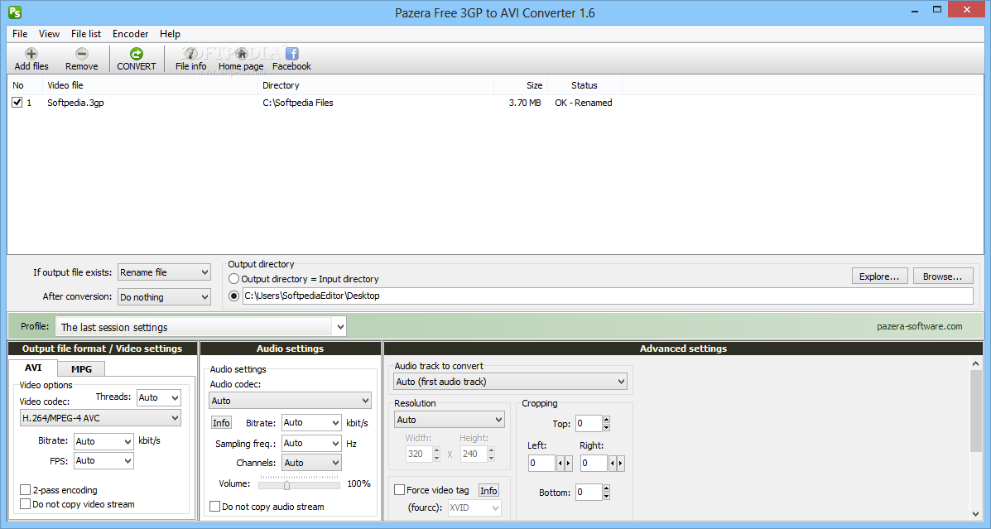Click the cropping Top value field
The width and height of the screenshot is (991, 529).
pos(589,424)
